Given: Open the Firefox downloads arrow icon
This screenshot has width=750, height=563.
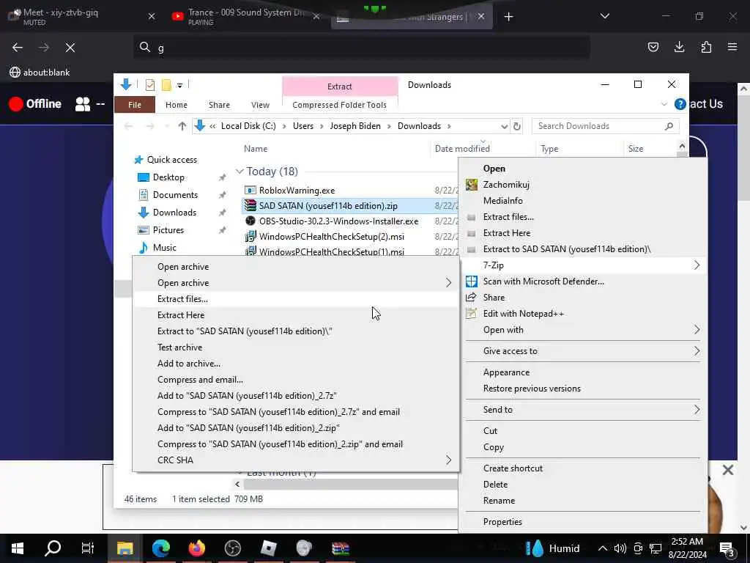Looking at the screenshot, I should coord(679,47).
